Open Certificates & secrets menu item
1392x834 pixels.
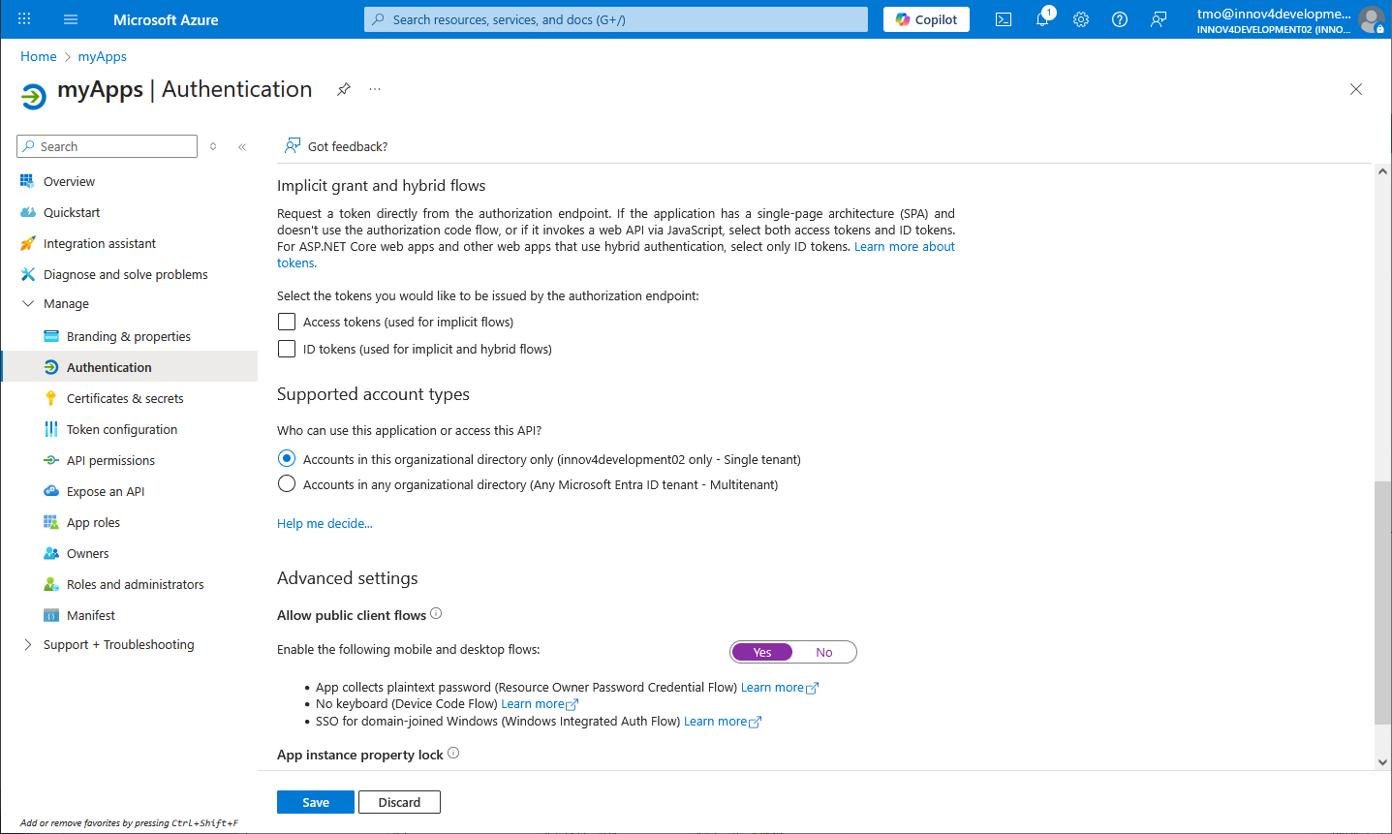[125, 398]
